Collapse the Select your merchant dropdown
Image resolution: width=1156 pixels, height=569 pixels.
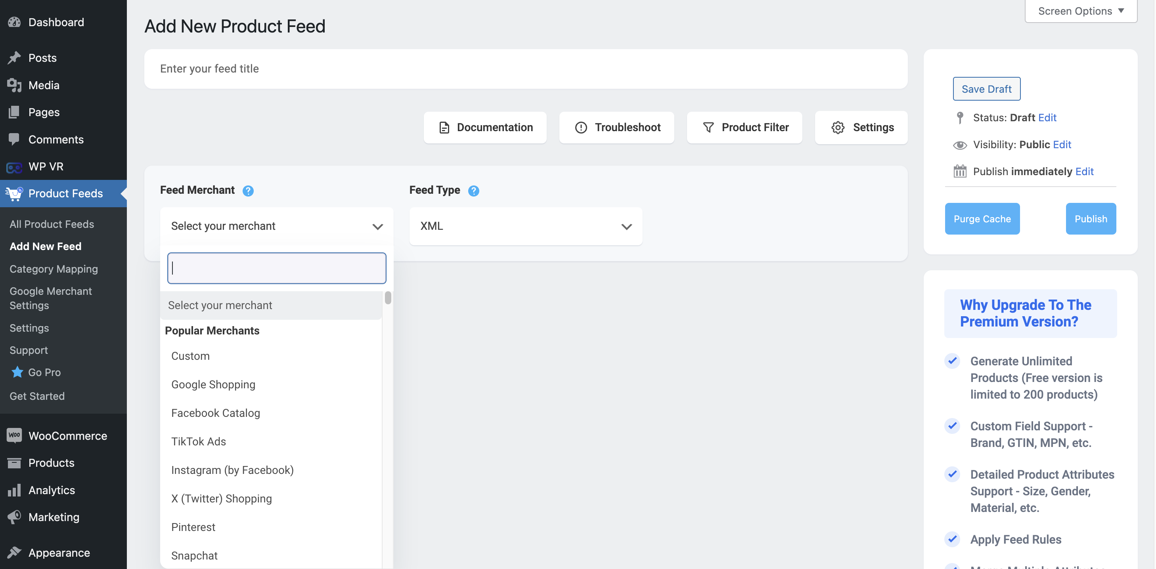click(276, 226)
